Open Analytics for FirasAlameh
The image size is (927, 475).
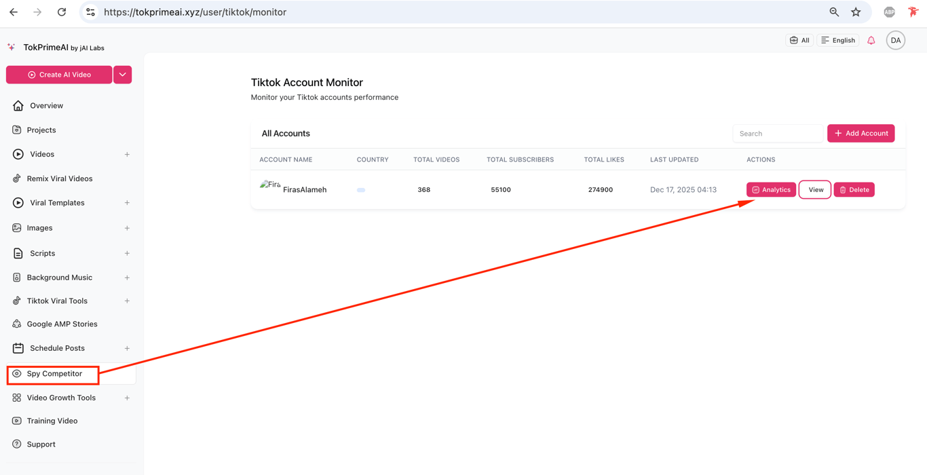pyautogui.click(x=771, y=190)
